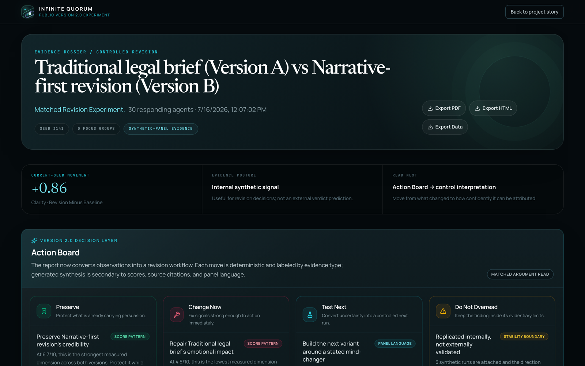Click the 0 FOCUS GROUPS chip
The width and height of the screenshot is (585, 366).
tap(96, 129)
